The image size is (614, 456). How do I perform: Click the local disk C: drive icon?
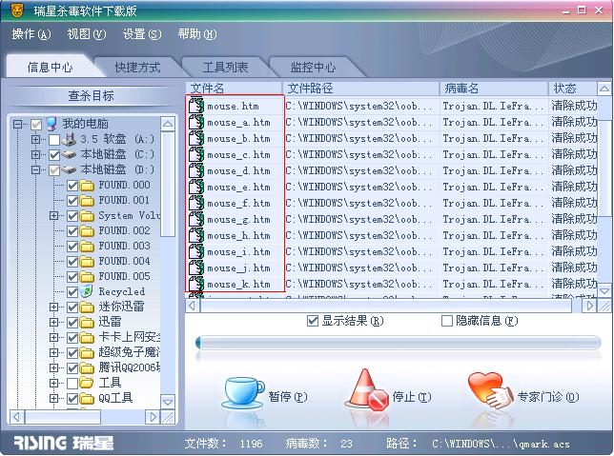tap(69, 155)
